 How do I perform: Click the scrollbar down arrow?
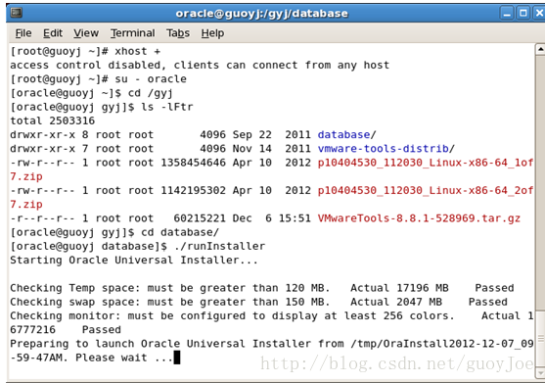[x=540, y=373]
